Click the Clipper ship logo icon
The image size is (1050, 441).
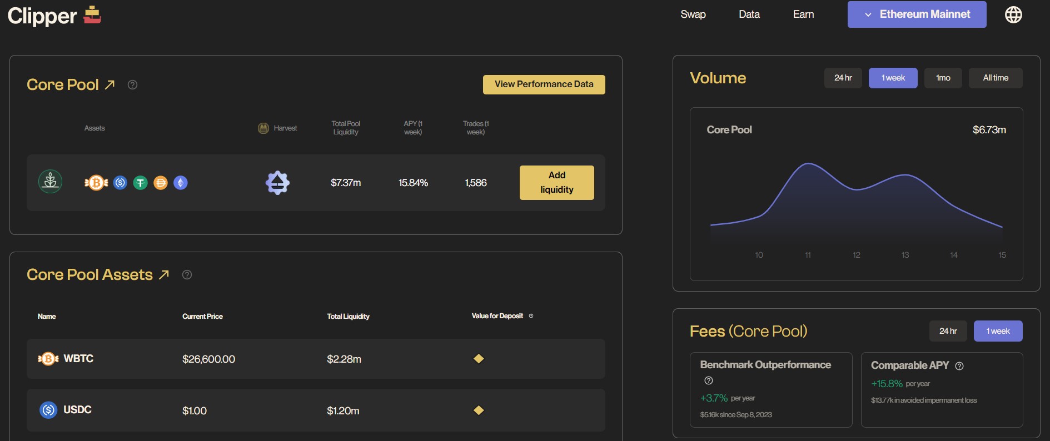tap(92, 14)
